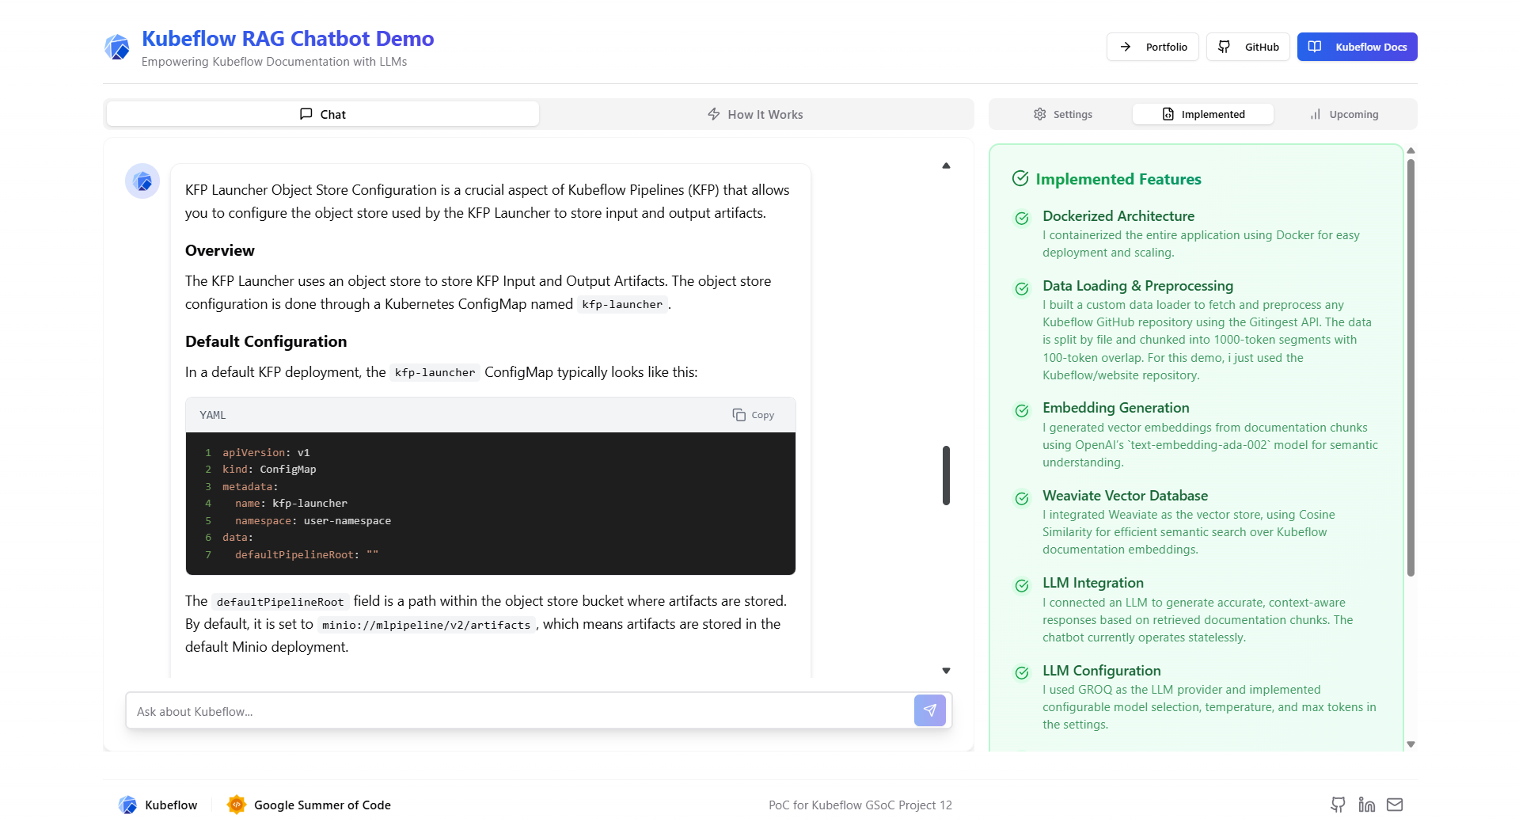Open the Settings tab
The height and width of the screenshot is (822, 1519).
(1062, 114)
